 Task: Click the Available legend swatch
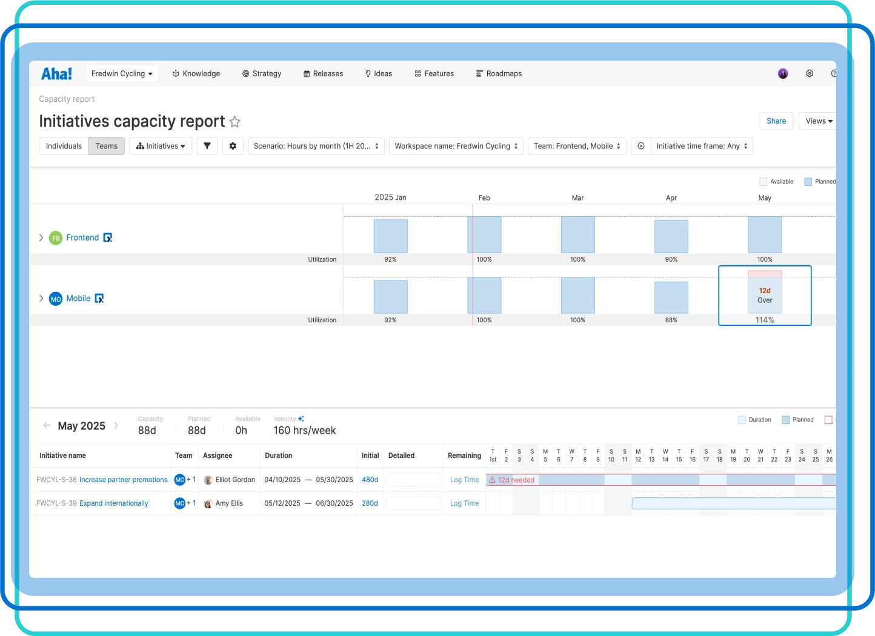[x=764, y=182]
